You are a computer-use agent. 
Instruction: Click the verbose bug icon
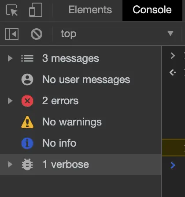[27, 164]
